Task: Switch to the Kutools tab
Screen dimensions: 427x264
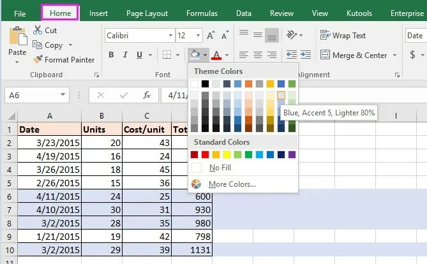Action: [359, 13]
